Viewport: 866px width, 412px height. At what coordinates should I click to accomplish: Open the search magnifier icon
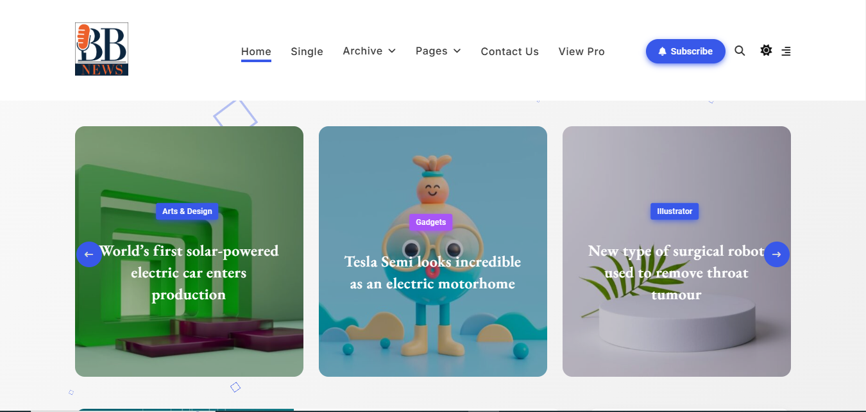click(740, 51)
